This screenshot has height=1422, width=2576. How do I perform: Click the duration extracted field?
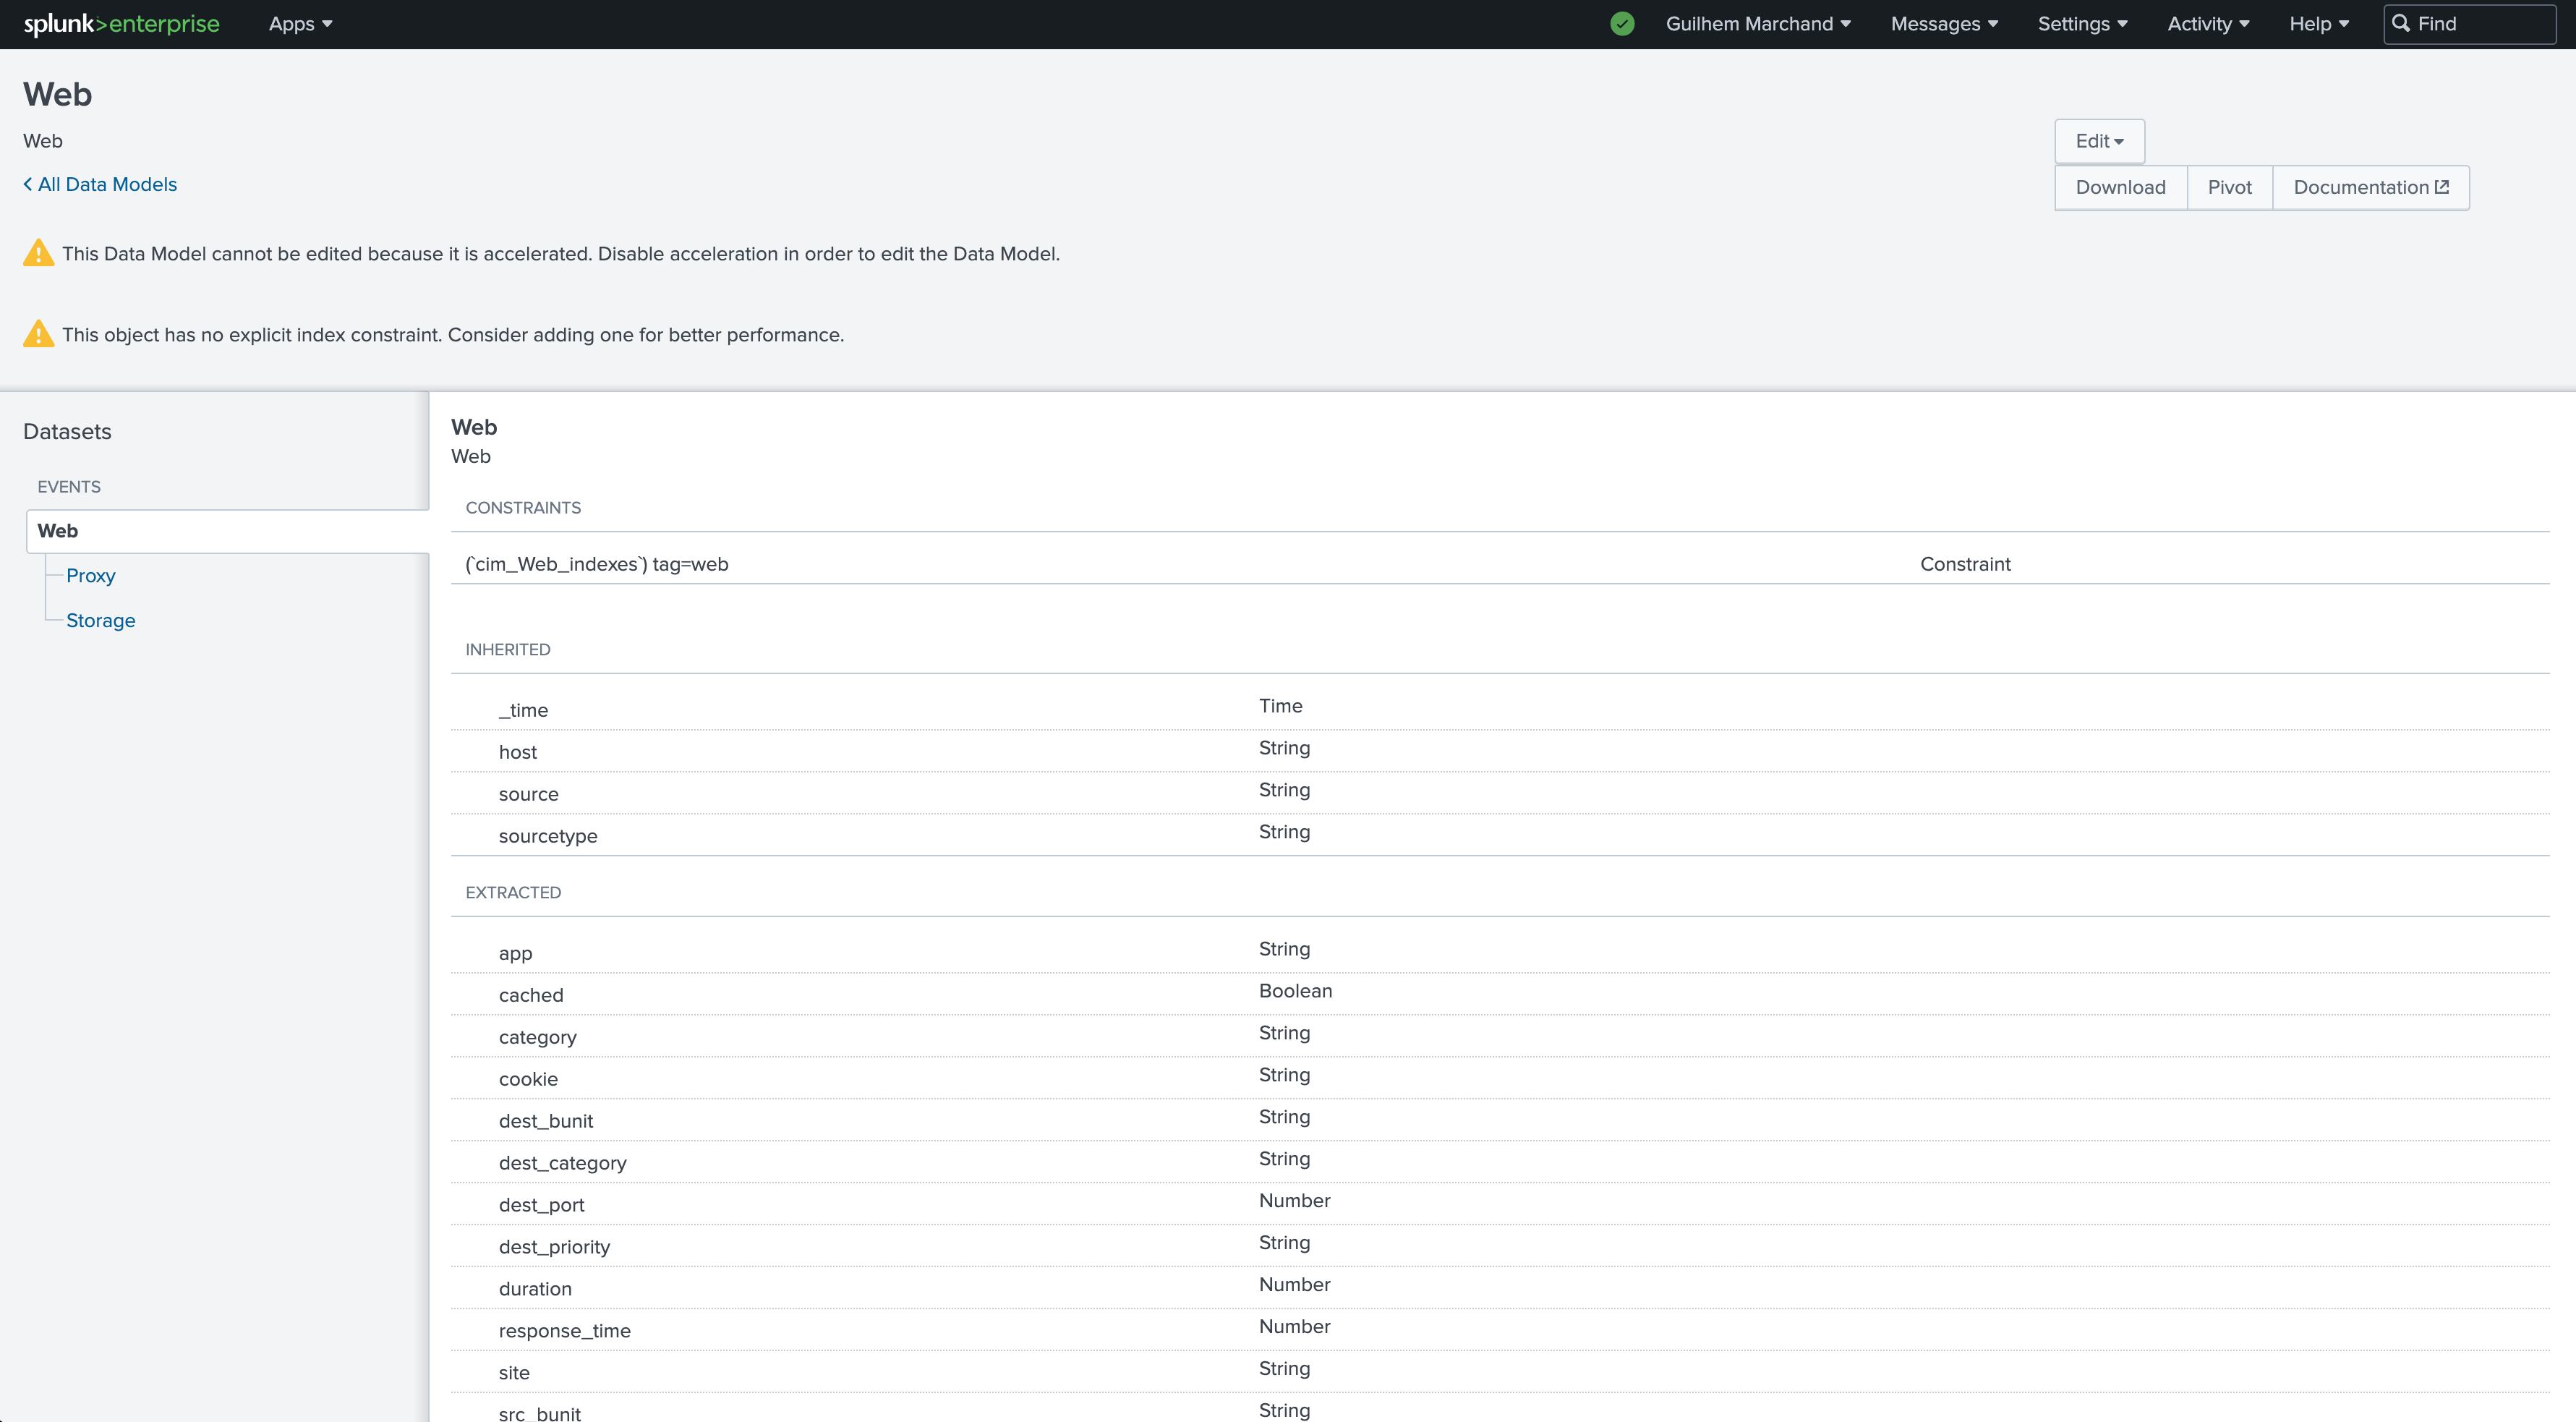point(535,1289)
